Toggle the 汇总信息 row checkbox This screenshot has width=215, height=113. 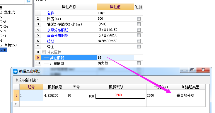tap(139, 63)
